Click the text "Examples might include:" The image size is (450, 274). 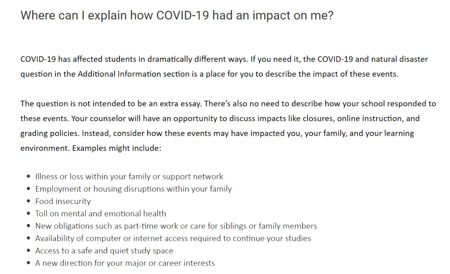click(x=116, y=148)
